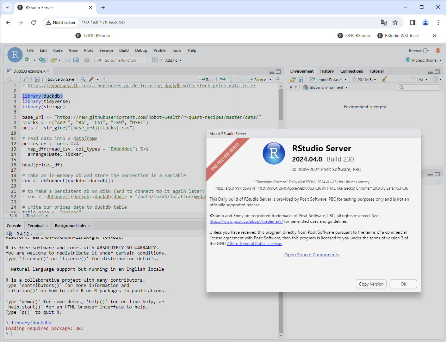The height and width of the screenshot is (343, 447).
Task: Click the create a project icon
Action: tap(42, 60)
